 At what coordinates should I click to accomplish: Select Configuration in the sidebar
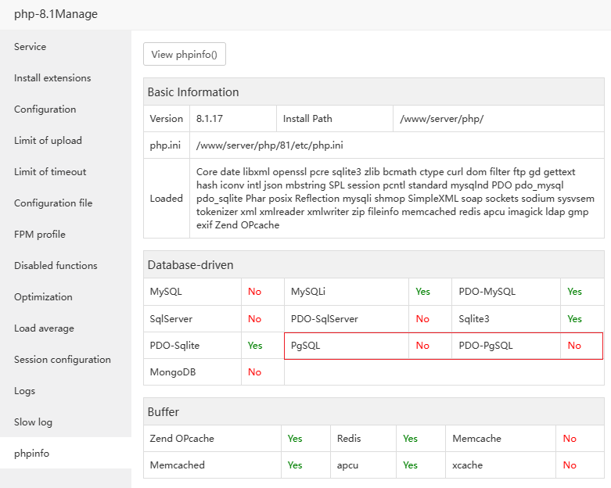tap(45, 109)
